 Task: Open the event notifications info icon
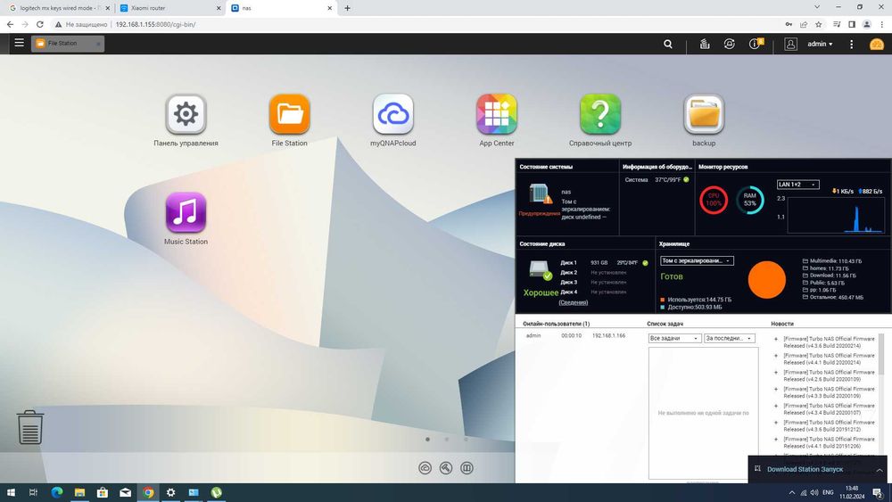[755, 44]
